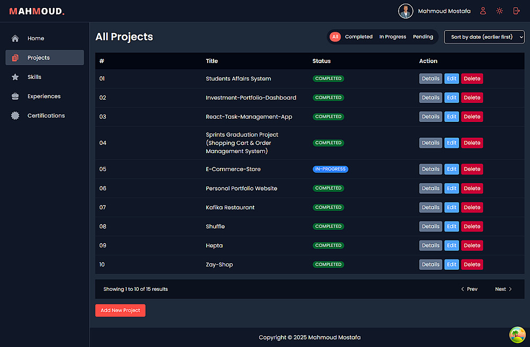Go to Home in the sidebar
The height and width of the screenshot is (347, 530).
(45, 39)
